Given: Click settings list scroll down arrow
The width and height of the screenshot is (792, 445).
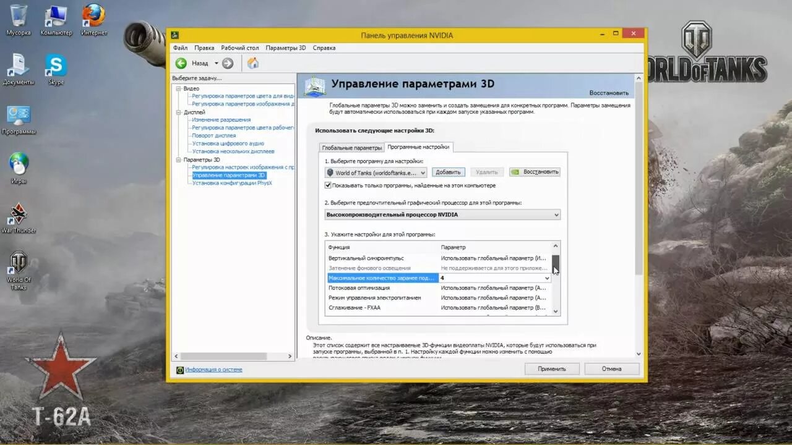Looking at the screenshot, I should click(556, 311).
